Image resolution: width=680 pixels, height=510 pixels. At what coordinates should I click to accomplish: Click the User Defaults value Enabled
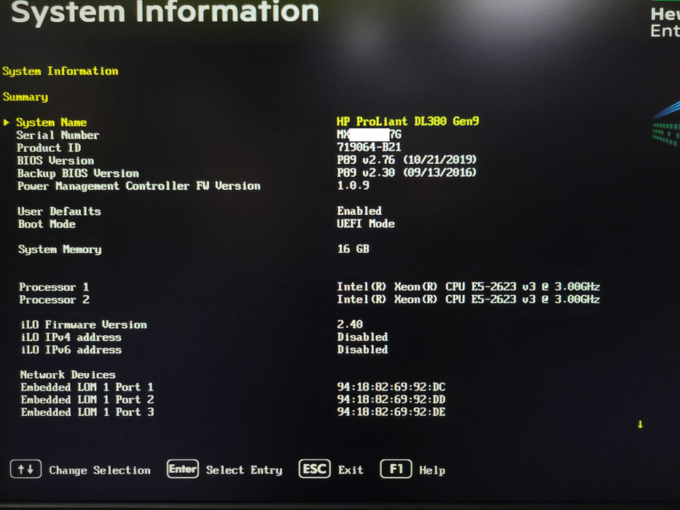coord(359,211)
